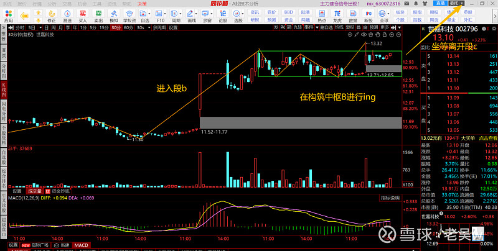Toggle the 简 simple mode

[288, 27]
